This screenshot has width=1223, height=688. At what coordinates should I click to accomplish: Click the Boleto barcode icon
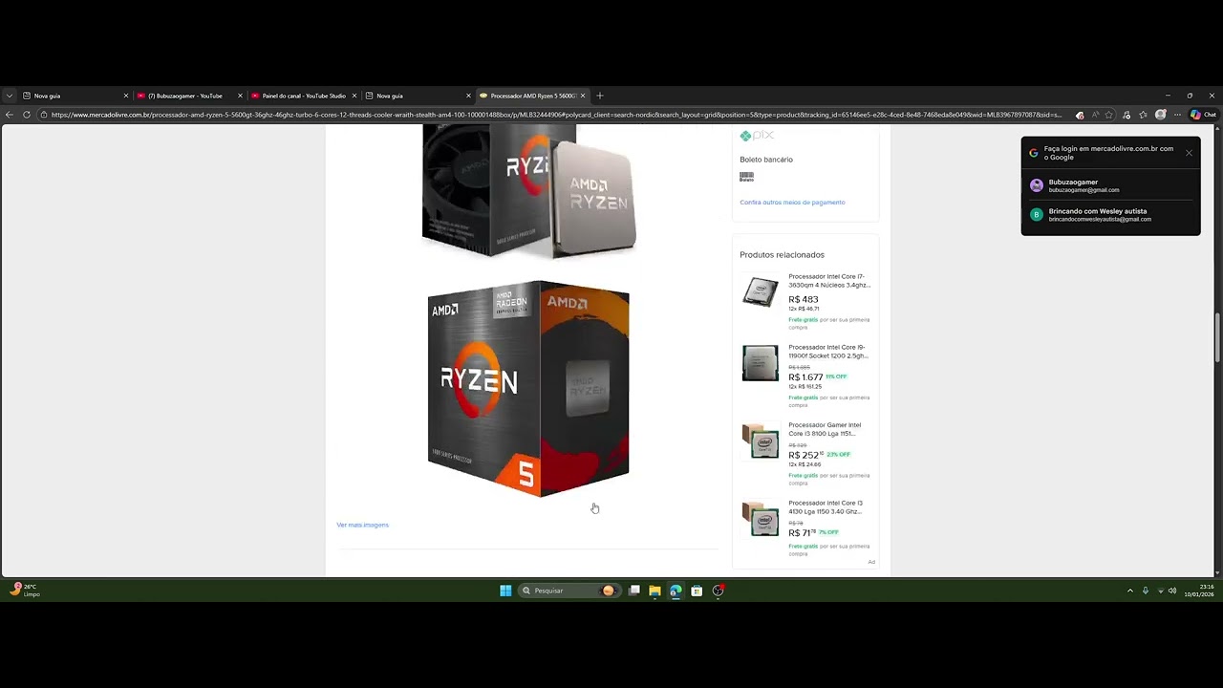(746, 177)
